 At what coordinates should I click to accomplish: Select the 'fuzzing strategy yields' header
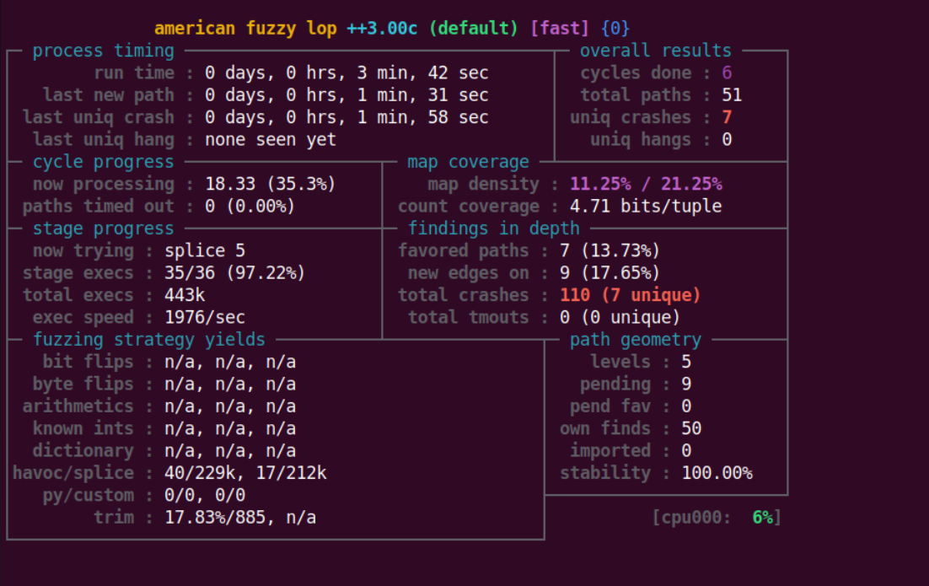pyautogui.click(x=148, y=340)
